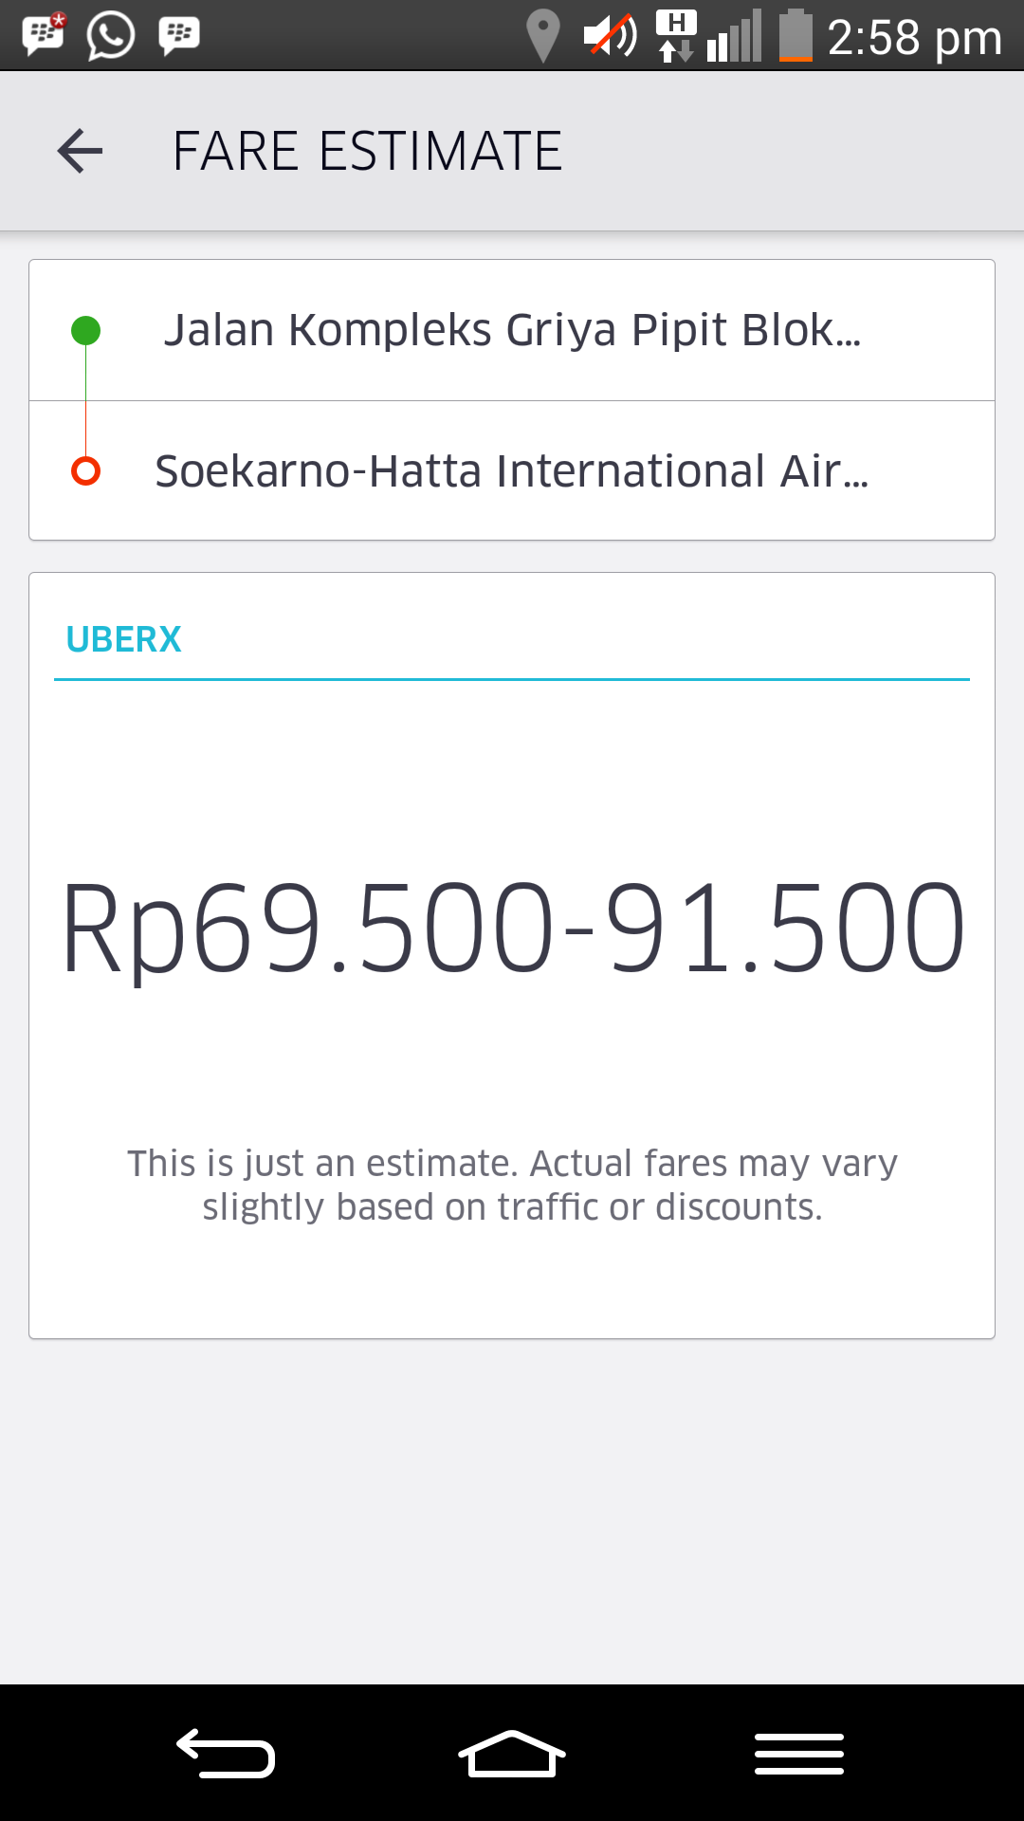Edit pickup address Jalan Kompleks Griya Pipit
Screen dimensions: 1024x1821
[512, 330]
